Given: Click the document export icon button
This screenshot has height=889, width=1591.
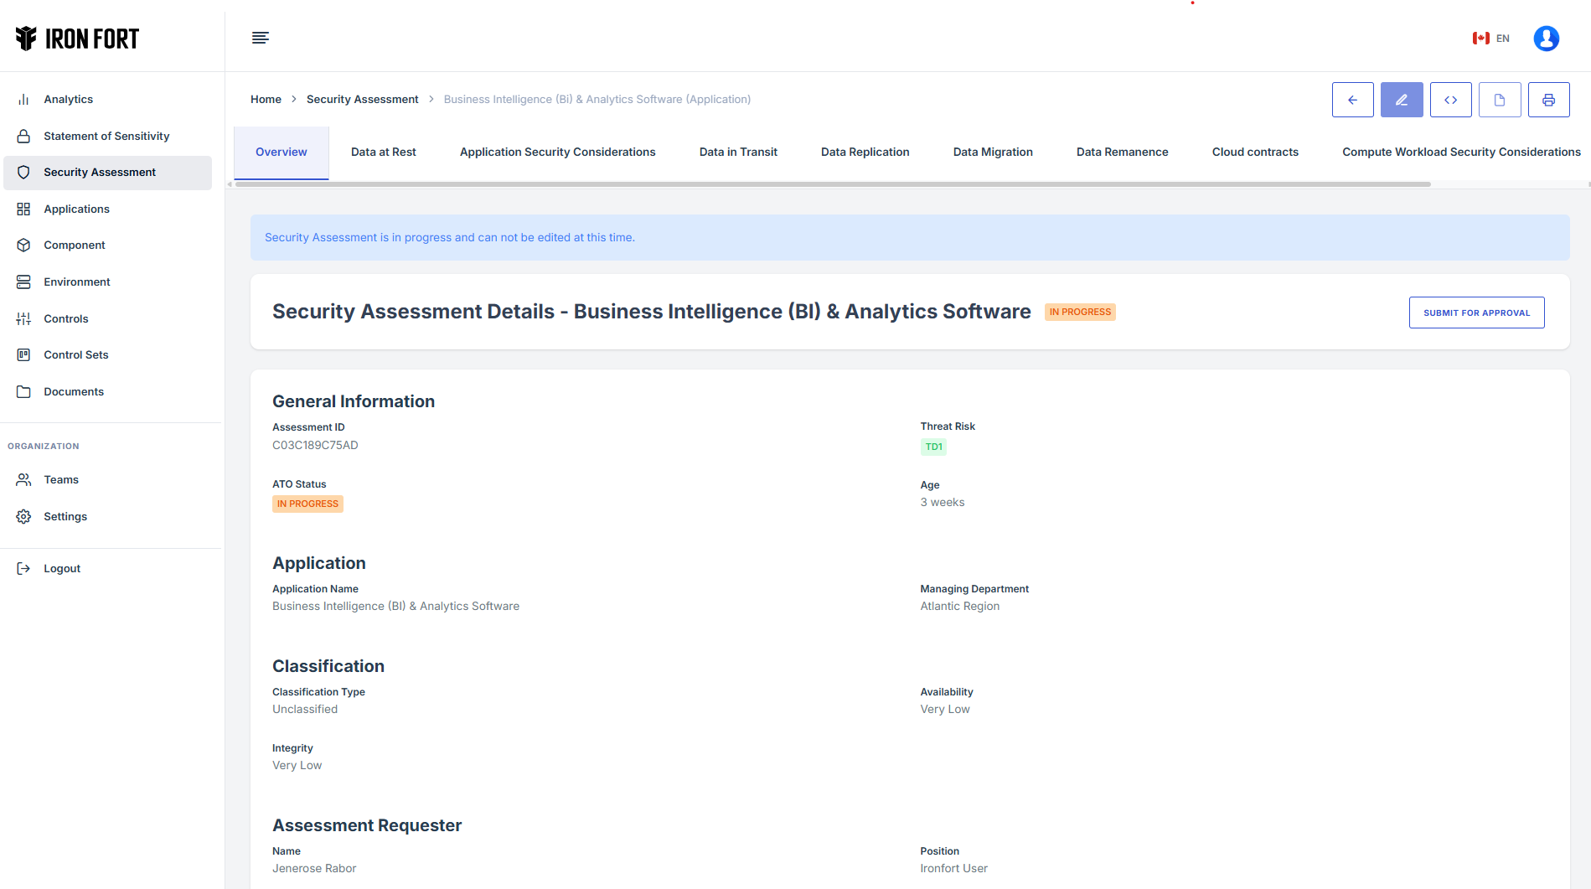Looking at the screenshot, I should click(1499, 100).
